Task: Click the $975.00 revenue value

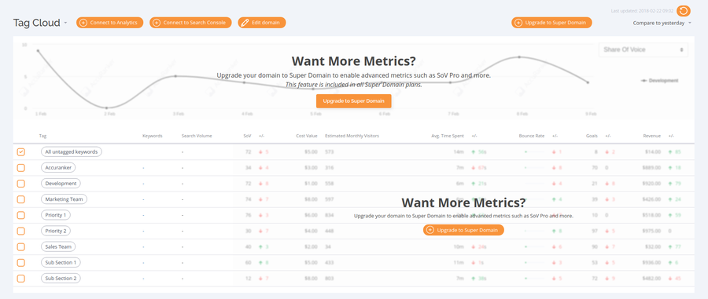Action: [652, 231]
